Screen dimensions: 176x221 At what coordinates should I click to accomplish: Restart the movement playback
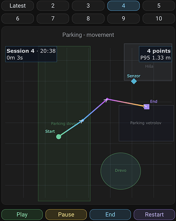click(154, 214)
